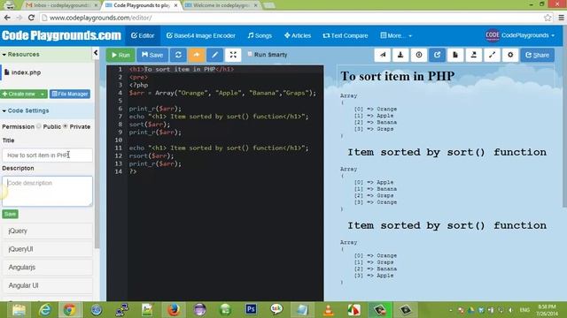Open the Chrome hamburger menu
The width and height of the screenshot is (567, 318).
pos(561,18)
